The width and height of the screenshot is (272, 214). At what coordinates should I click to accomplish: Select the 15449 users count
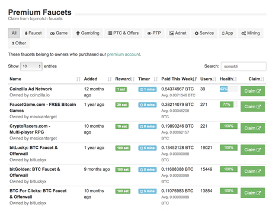(206, 169)
